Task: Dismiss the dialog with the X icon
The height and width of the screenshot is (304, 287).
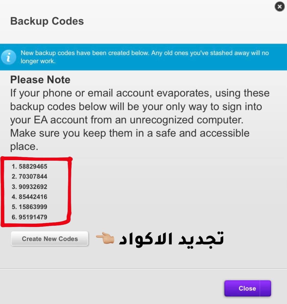Action: (280, 7)
